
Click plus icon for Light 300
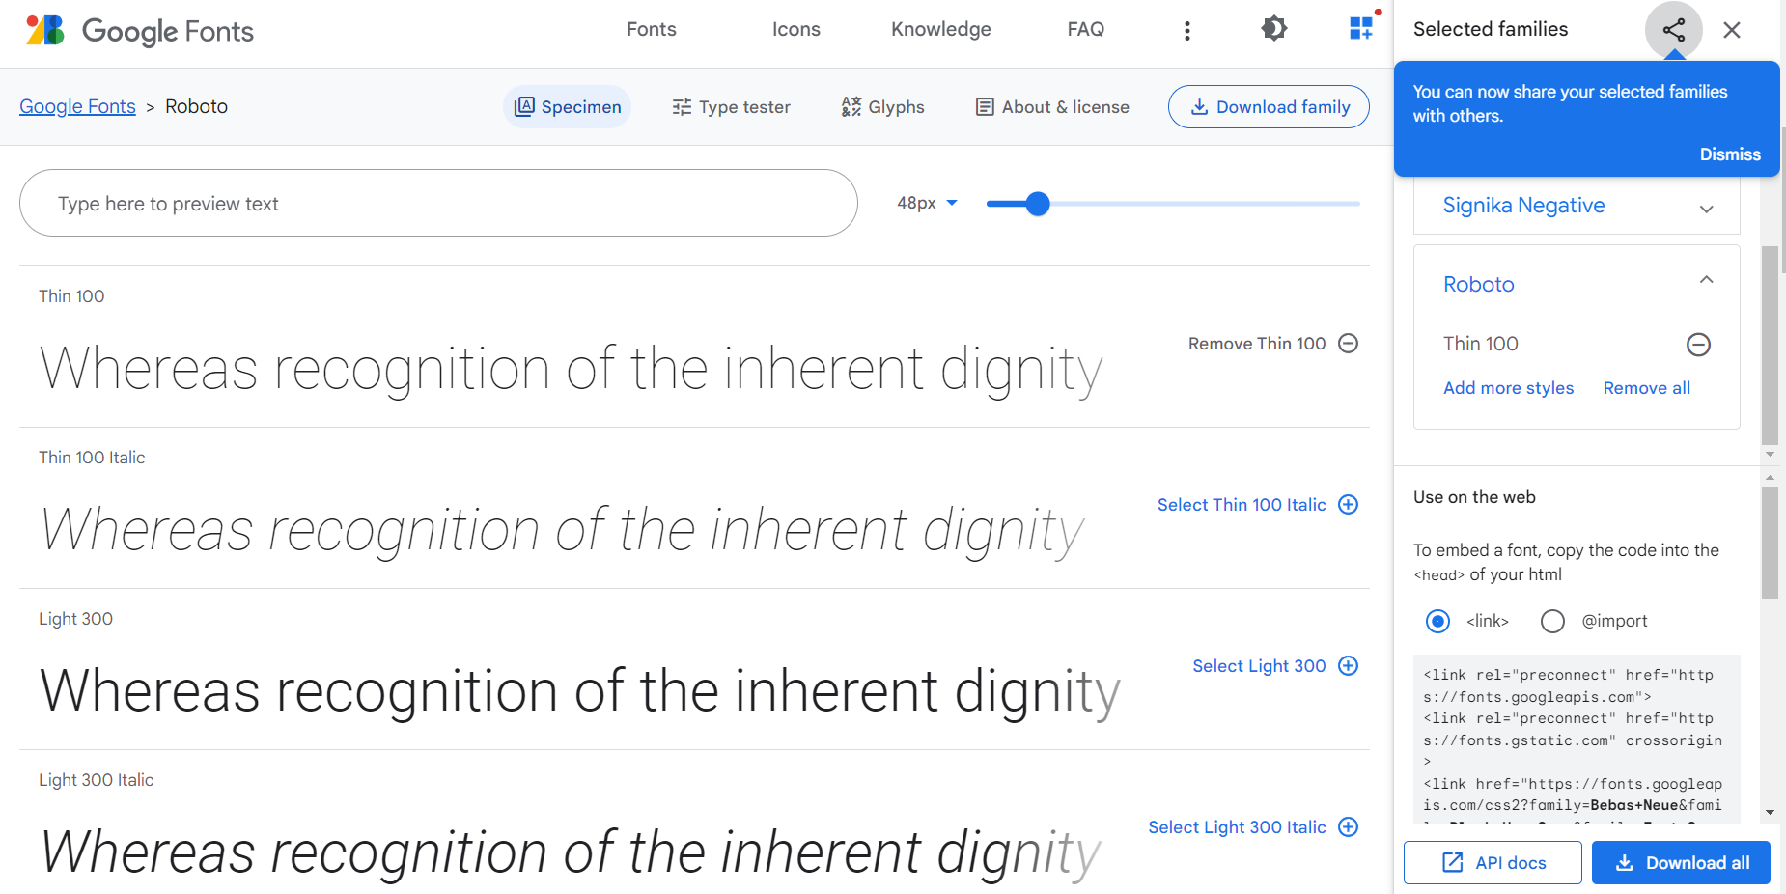pos(1349,666)
